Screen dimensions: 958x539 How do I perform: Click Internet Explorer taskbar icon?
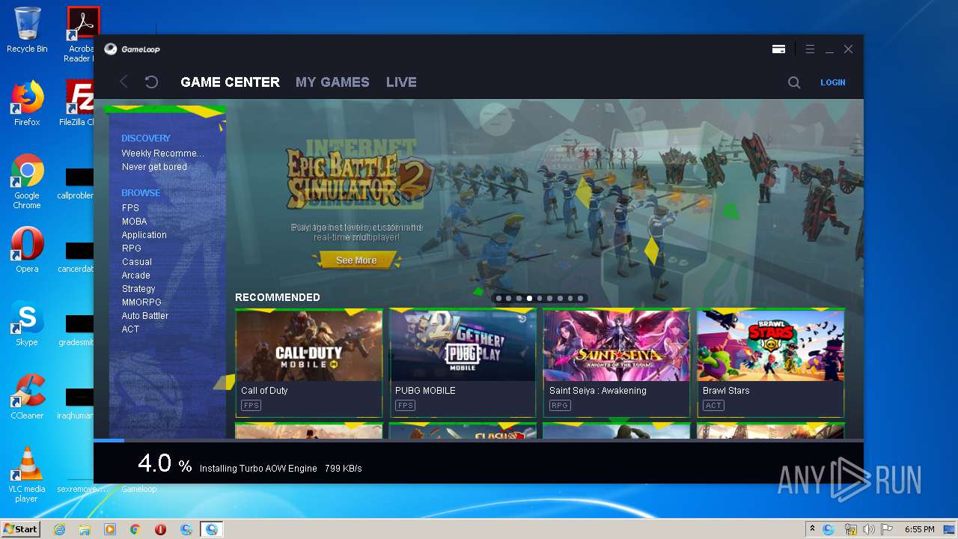(59, 529)
